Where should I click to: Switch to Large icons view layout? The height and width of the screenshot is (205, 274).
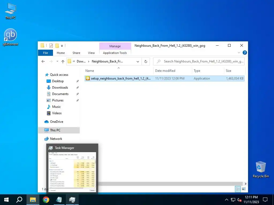(x=243, y=189)
